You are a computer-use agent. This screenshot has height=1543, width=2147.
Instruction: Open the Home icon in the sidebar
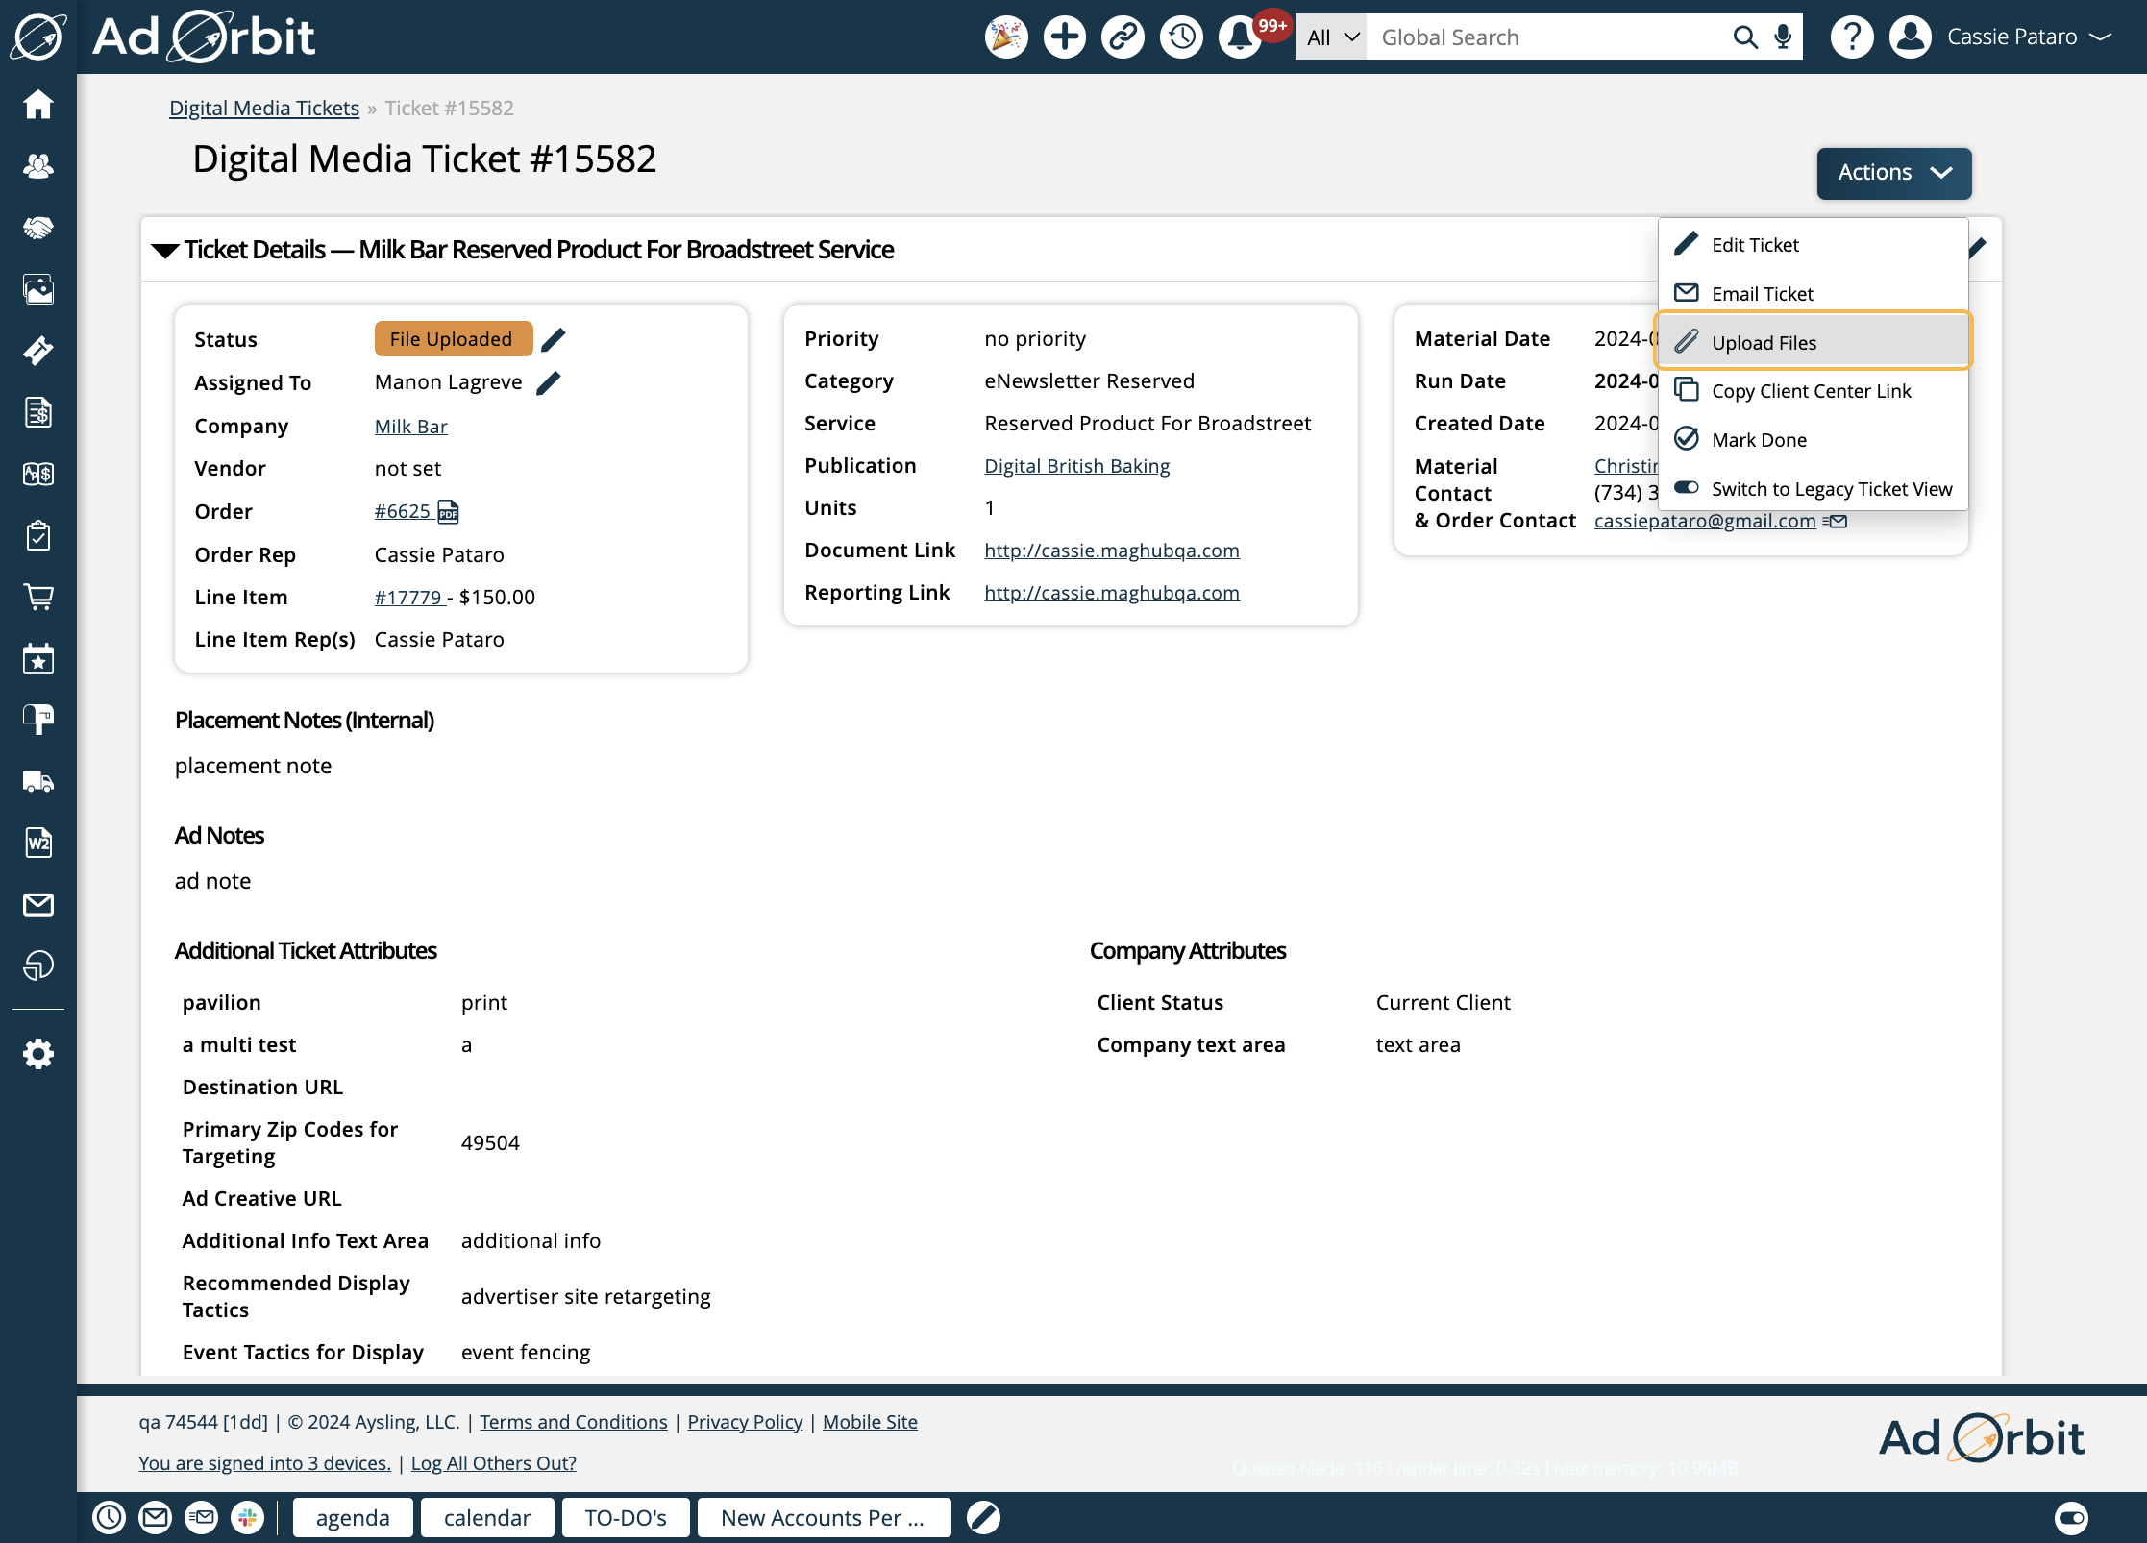(38, 105)
